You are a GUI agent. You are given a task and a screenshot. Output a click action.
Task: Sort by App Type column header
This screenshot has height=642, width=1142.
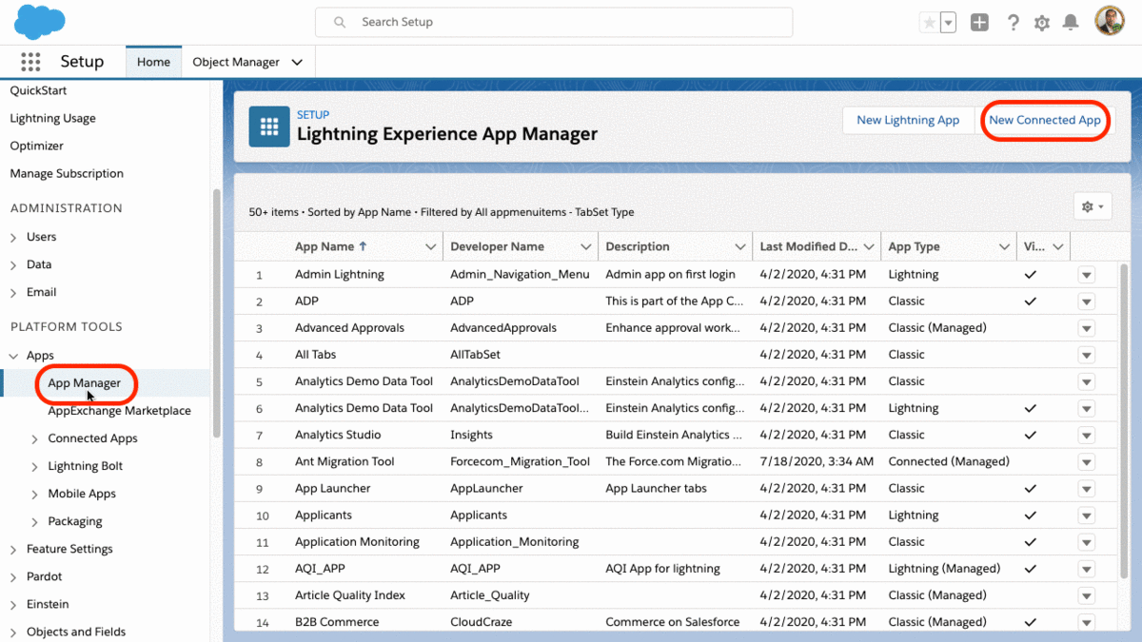(x=914, y=246)
